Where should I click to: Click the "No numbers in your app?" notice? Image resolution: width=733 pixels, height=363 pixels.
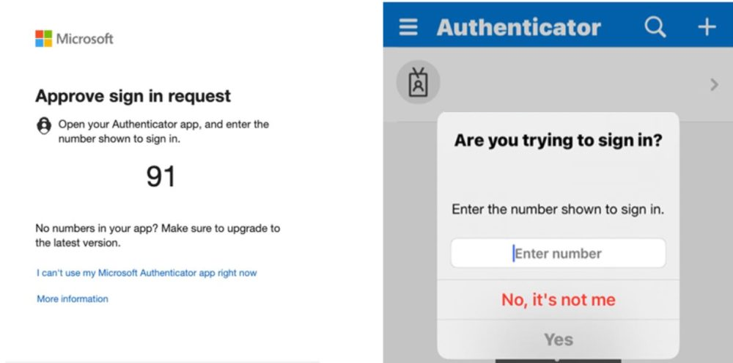click(x=157, y=235)
